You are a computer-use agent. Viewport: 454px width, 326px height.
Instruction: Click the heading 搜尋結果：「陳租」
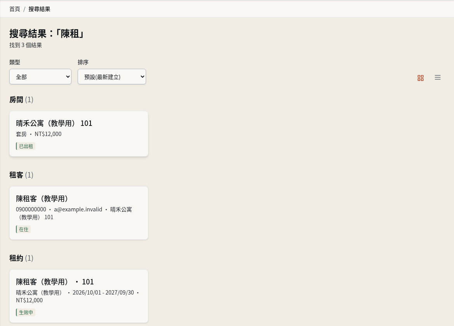tap(47, 34)
